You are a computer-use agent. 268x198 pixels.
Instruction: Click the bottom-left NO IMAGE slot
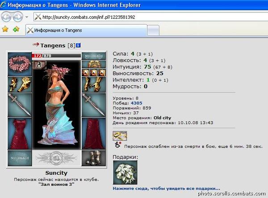pos(20,158)
